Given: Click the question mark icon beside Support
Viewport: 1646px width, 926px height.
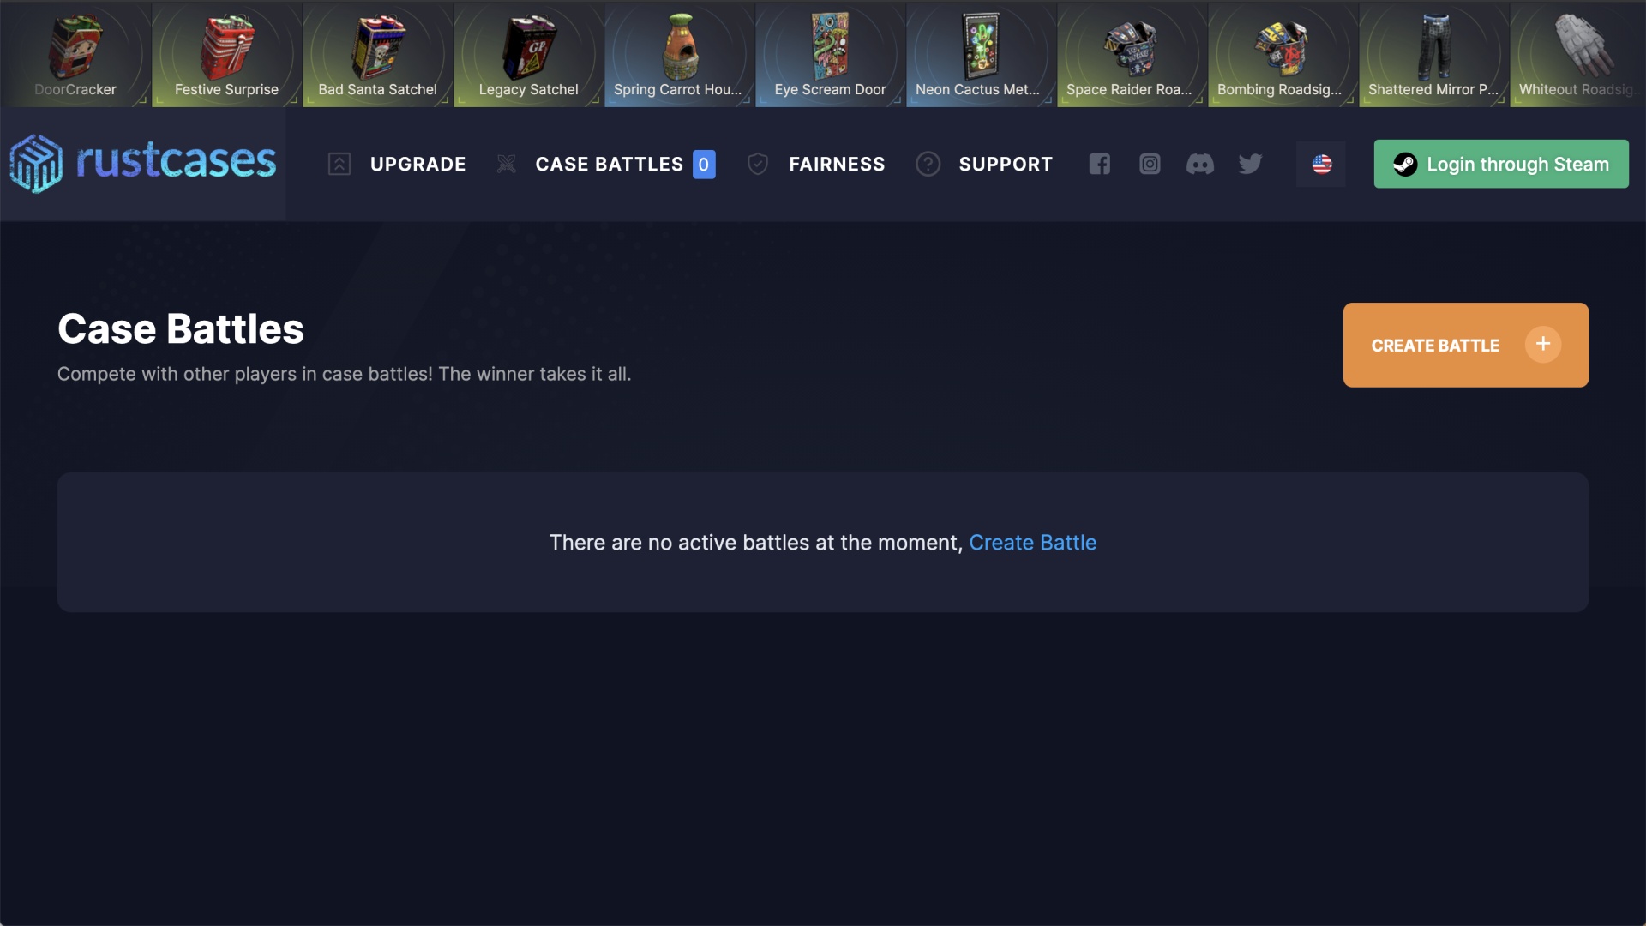Looking at the screenshot, I should point(928,164).
